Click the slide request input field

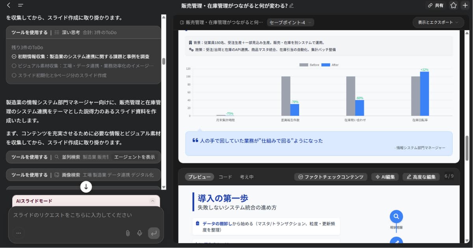(79, 215)
